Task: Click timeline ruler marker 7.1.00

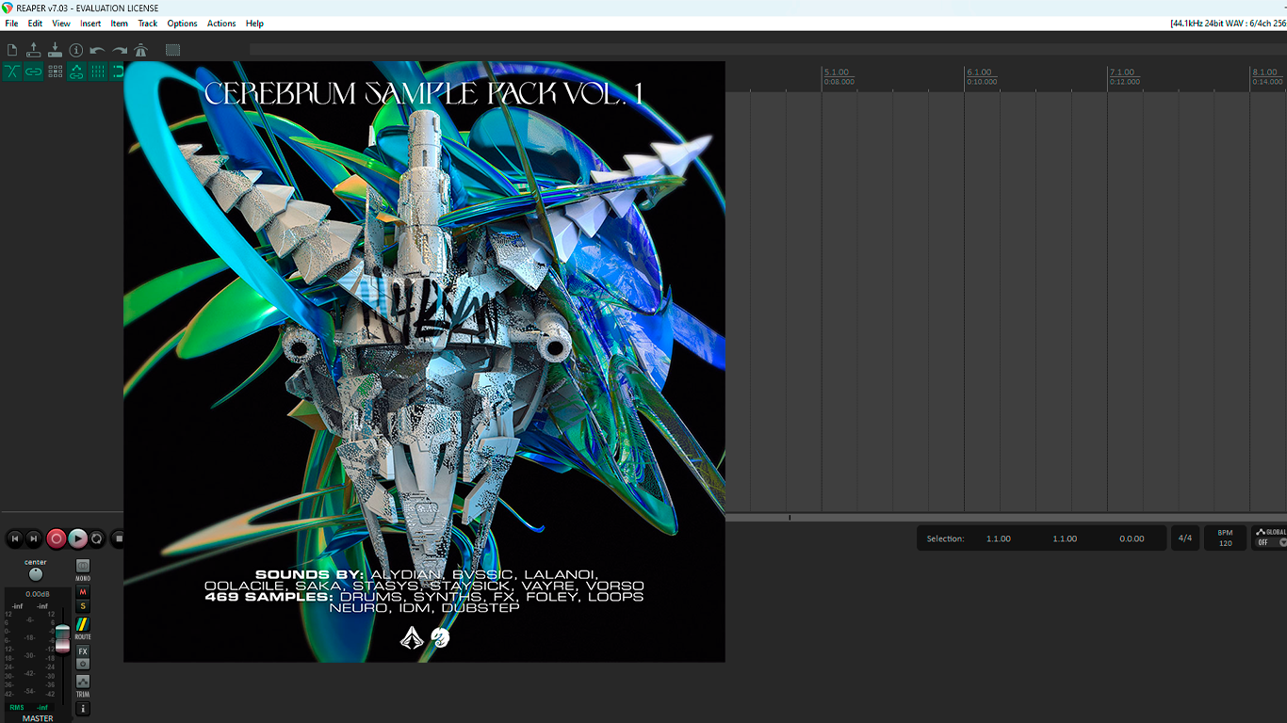Action: (x=1121, y=72)
